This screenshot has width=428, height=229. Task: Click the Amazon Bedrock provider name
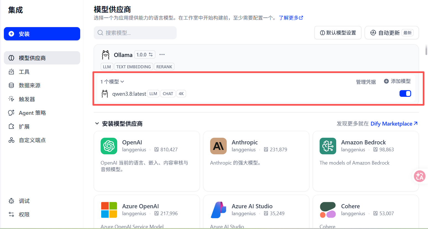pos(363,142)
